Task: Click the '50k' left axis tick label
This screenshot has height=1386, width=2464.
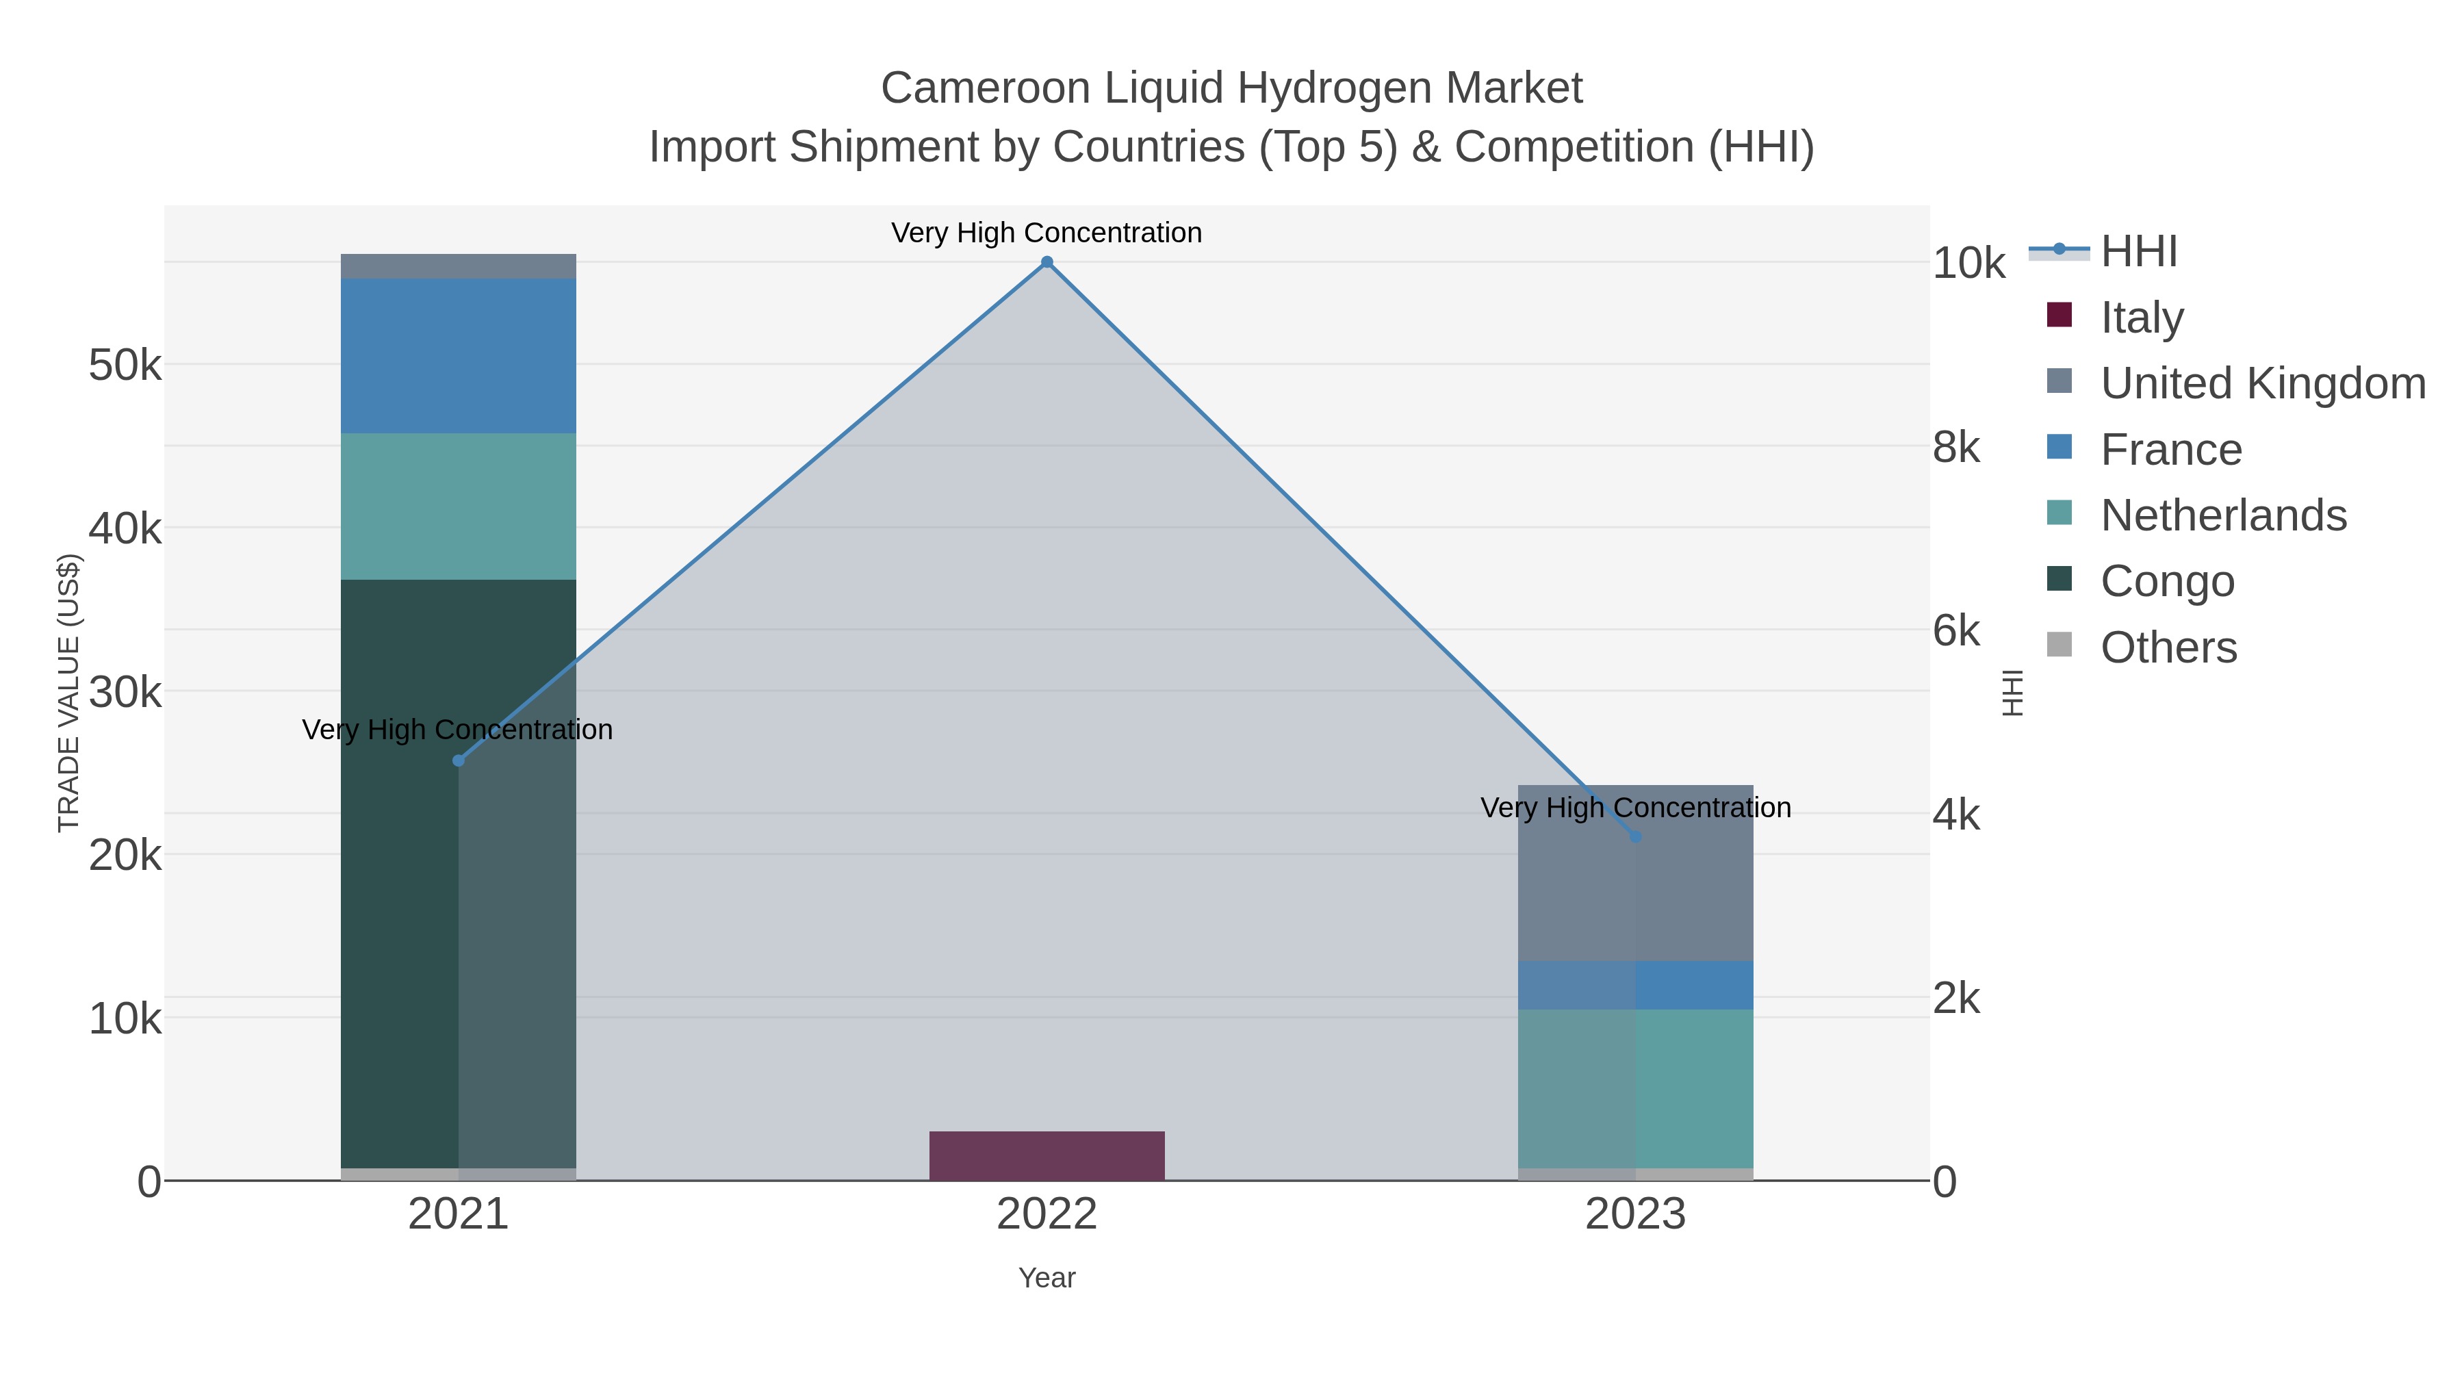Action: (125, 365)
